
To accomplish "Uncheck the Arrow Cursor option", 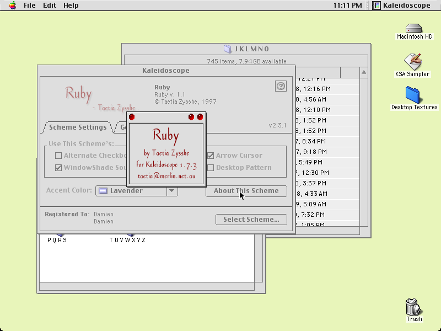I will (x=211, y=156).
